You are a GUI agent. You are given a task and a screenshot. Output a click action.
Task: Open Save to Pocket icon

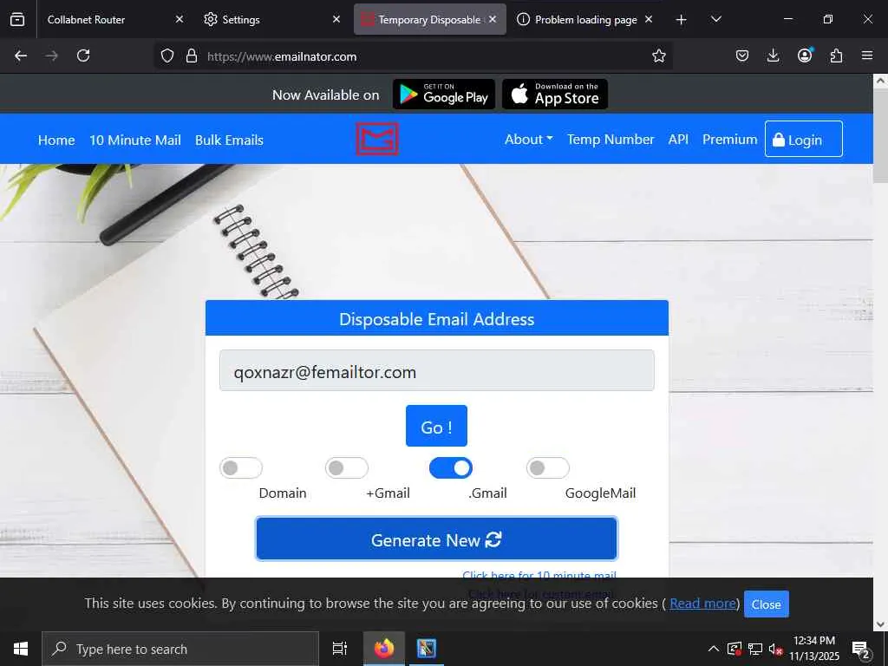click(x=742, y=55)
